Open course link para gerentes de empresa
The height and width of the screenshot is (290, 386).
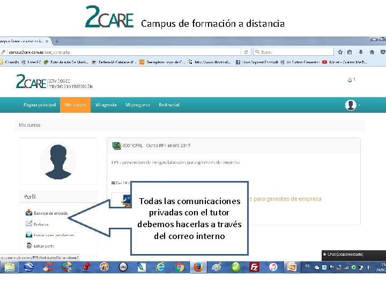285,199
